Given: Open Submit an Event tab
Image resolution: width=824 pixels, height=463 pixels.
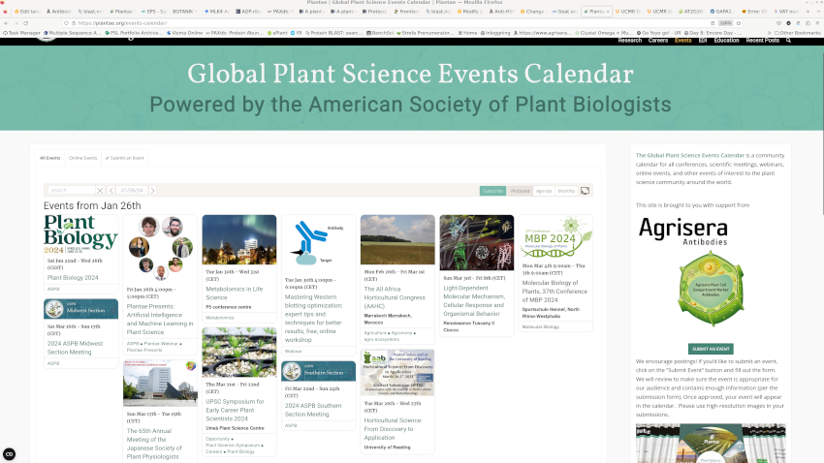Looking at the screenshot, I should (124, 158).
